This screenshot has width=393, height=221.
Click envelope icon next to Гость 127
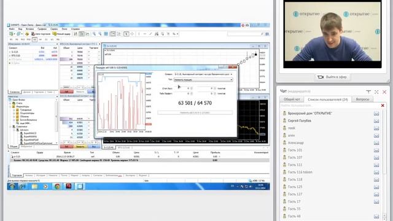pos(376,194)
